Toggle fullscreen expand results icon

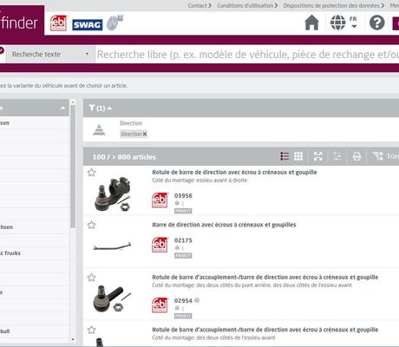tap(318, 156)
